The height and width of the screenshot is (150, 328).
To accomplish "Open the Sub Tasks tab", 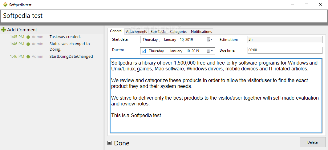I will click(158, 32).
